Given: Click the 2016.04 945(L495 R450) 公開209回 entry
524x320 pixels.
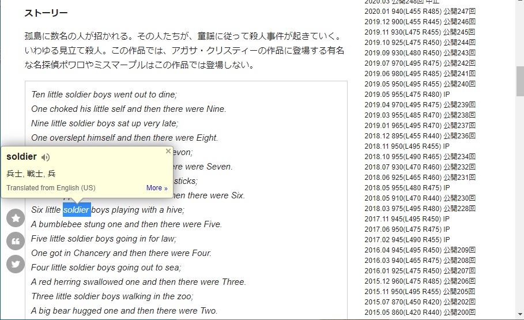Looking at the screenshot, I should [420, 250].
